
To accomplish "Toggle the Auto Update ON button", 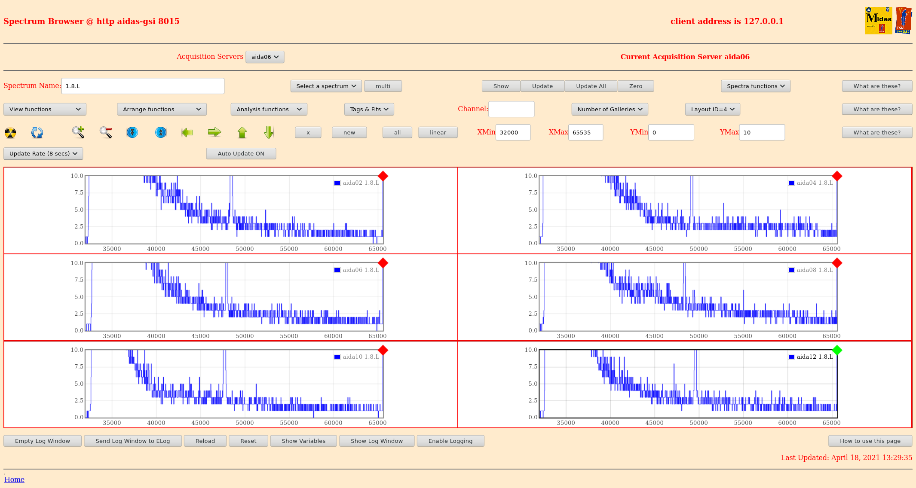I will click(x=241, y=153).
